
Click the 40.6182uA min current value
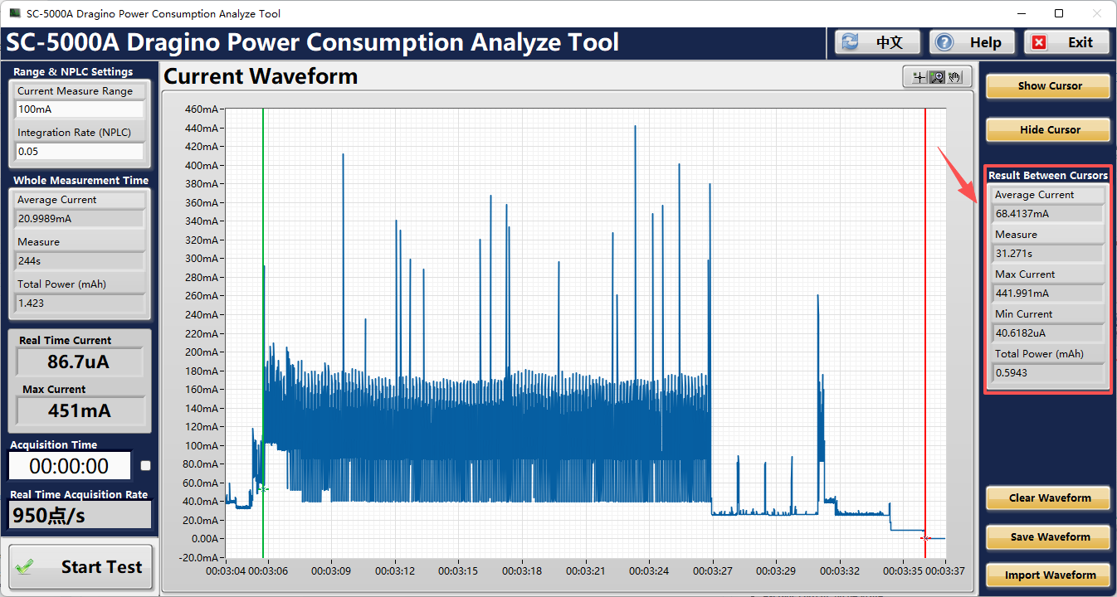(x=1048, y=333)
